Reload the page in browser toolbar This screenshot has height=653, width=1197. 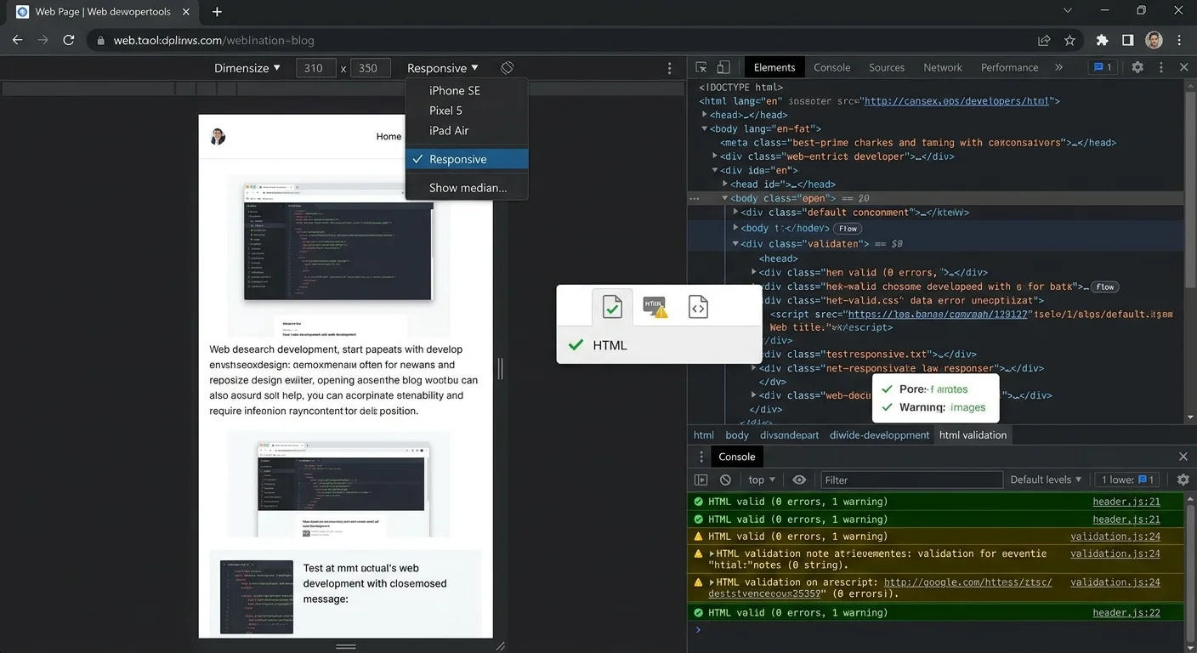[69, 40]
